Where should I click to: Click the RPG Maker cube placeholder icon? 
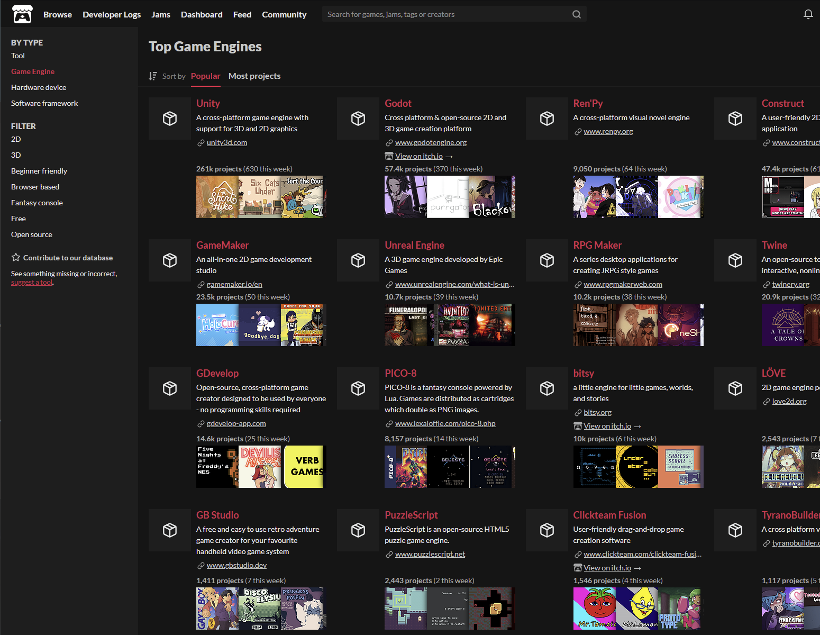pyautogui.click(x=547, y=260)
